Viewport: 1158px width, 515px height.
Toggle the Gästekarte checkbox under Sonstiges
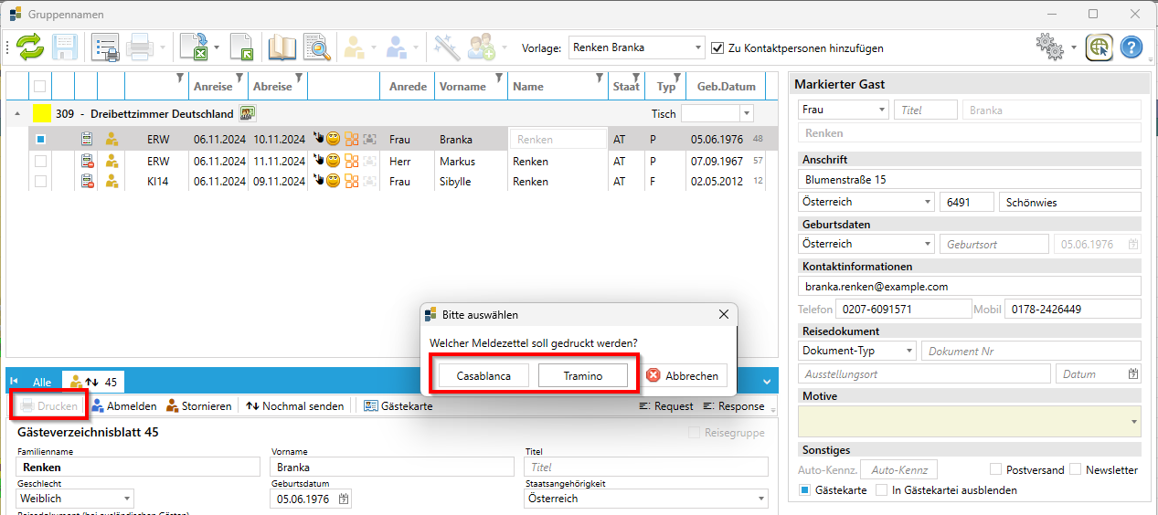[805, 489]
